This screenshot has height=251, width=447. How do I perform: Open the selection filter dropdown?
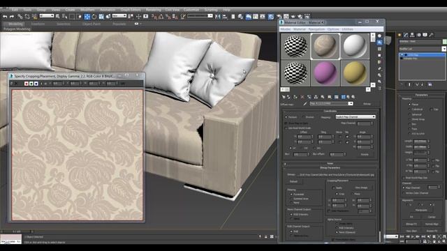tap(47, 16)
